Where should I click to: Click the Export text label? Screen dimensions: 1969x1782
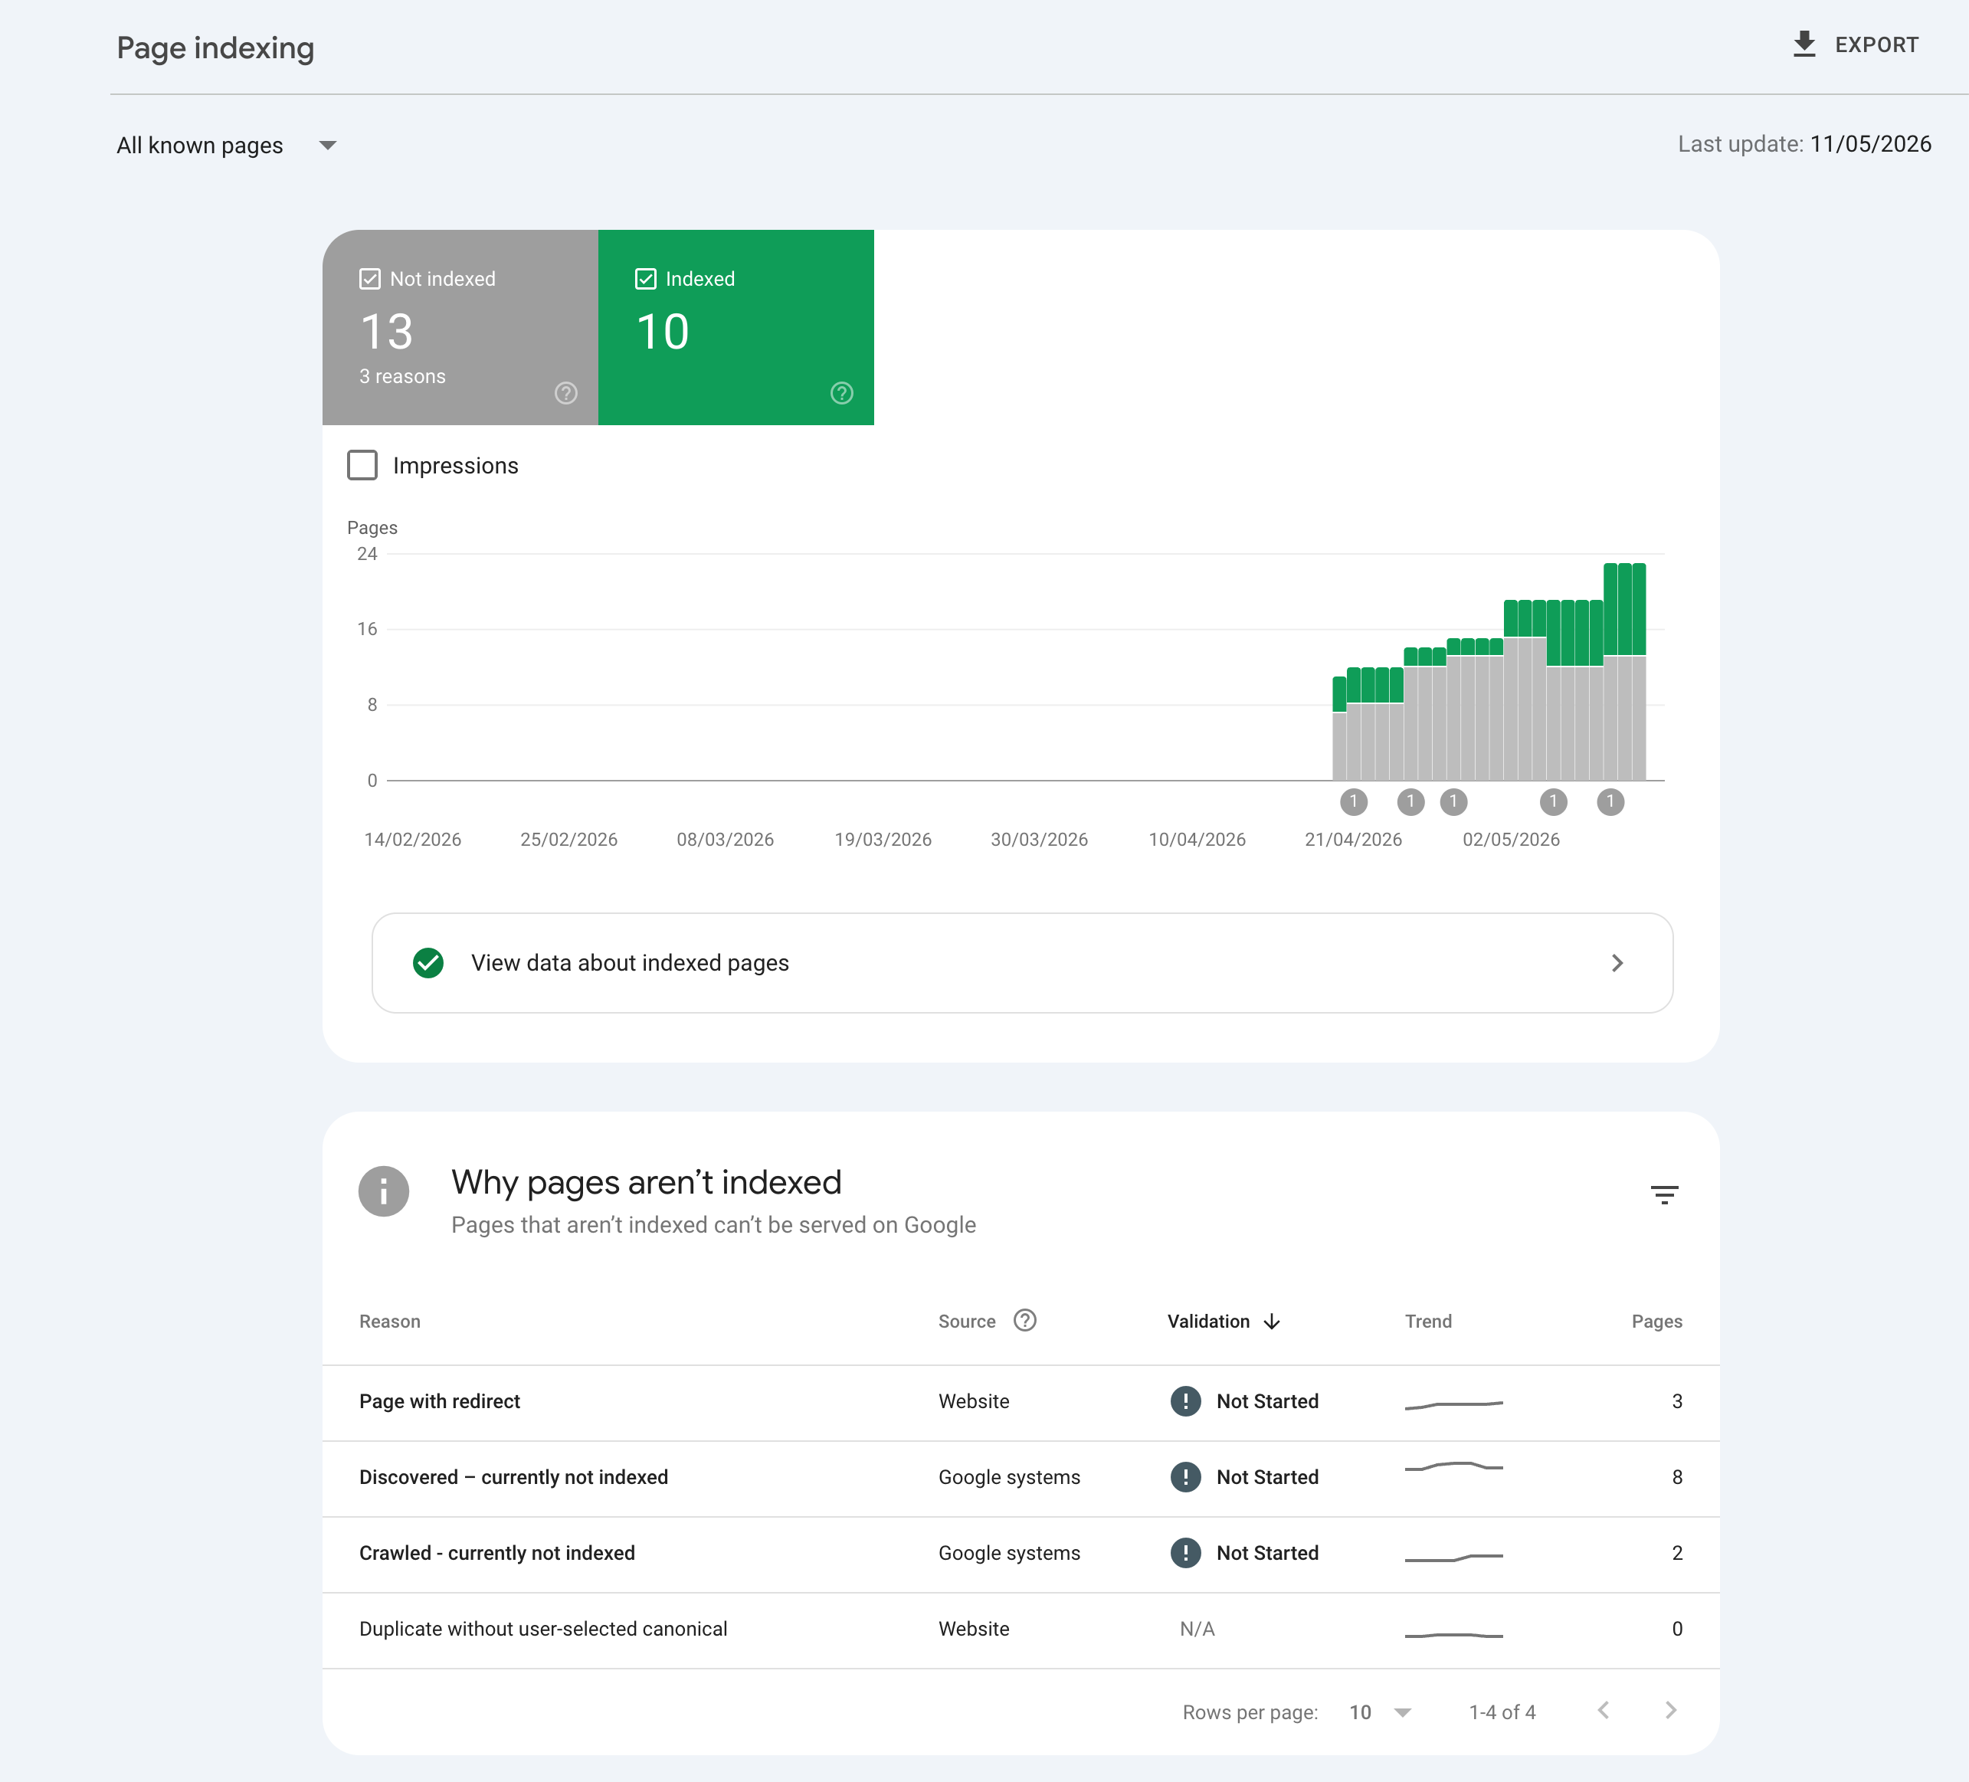click(1876, 45)
